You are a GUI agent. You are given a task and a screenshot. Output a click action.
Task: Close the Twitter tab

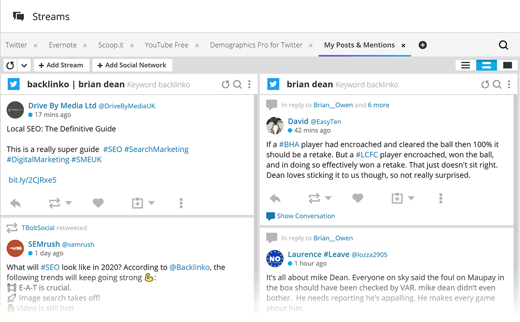point(36,46)
